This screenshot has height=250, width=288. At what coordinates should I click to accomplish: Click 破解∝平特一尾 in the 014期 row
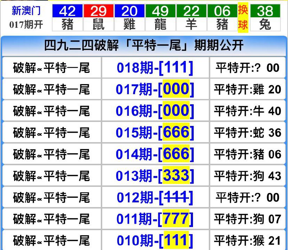pyautogui.click(x=51, y=154)
